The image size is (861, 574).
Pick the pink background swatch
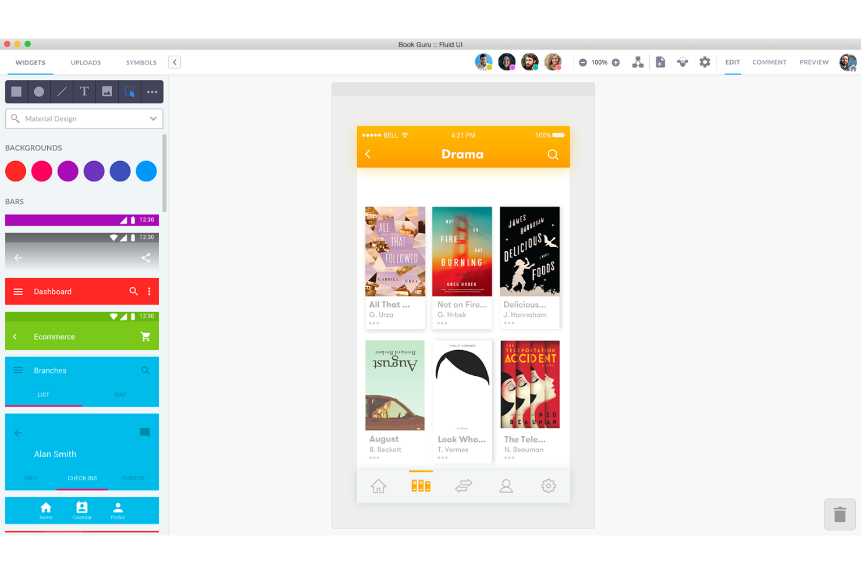42,171
